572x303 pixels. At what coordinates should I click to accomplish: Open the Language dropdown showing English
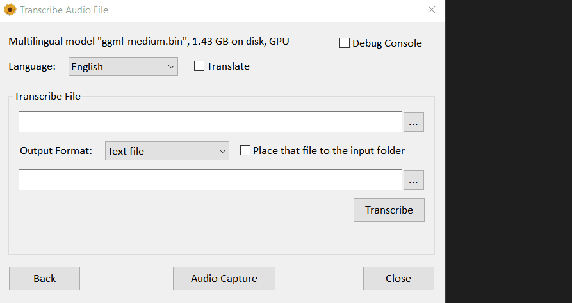122,66
